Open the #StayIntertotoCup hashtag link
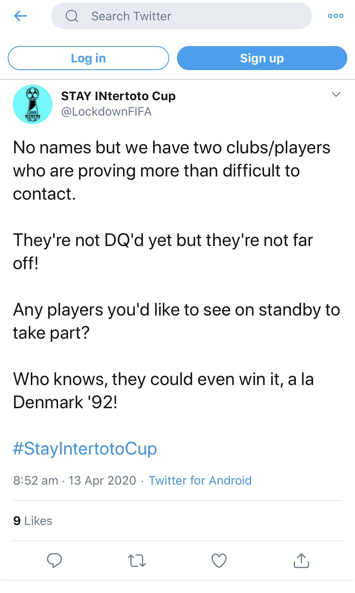355x593 pixels. [85, 448]
